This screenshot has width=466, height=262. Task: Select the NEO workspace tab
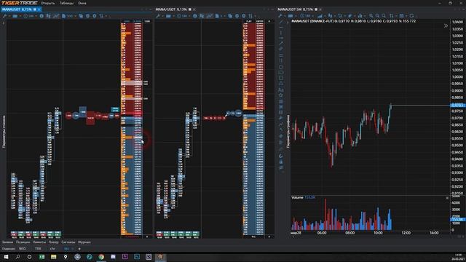pos(23,249)
